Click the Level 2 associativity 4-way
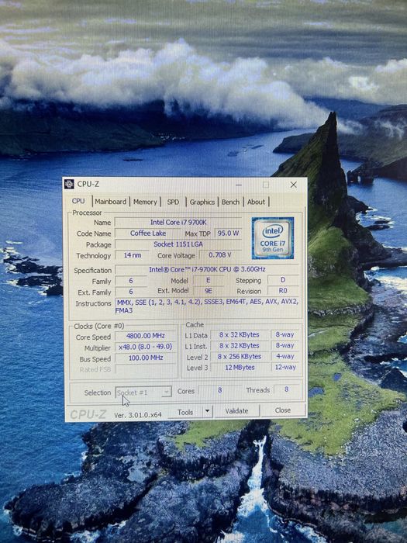 coord(285,356)
